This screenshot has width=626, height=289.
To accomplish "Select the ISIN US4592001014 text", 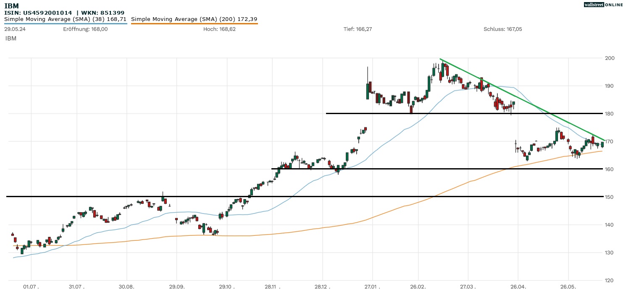I will (x=38, y=13).
